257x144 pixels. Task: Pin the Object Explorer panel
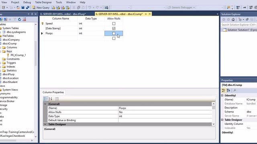coord(32,14)
